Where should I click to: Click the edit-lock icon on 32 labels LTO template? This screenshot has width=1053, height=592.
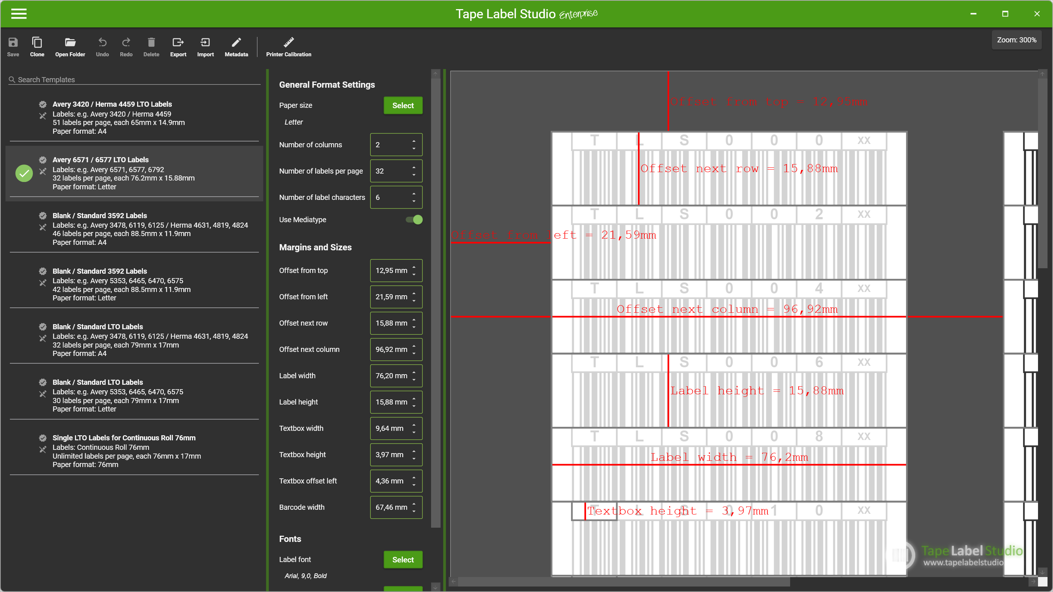(42, 338)
